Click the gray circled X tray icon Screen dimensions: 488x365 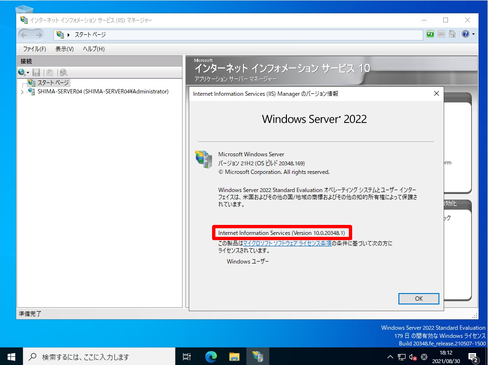pos(424,357)
